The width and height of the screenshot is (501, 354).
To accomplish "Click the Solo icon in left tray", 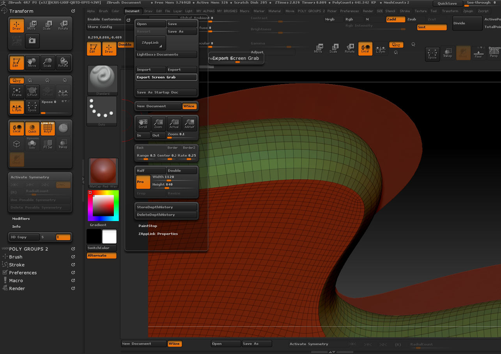I will [x=32, y=144].
